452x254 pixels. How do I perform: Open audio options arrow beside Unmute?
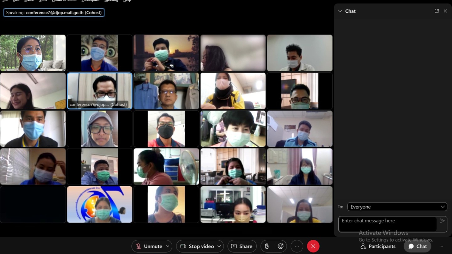(168, 246)
